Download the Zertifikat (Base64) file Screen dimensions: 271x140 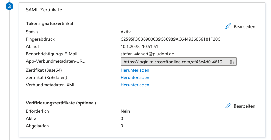(x=135, y=70)
